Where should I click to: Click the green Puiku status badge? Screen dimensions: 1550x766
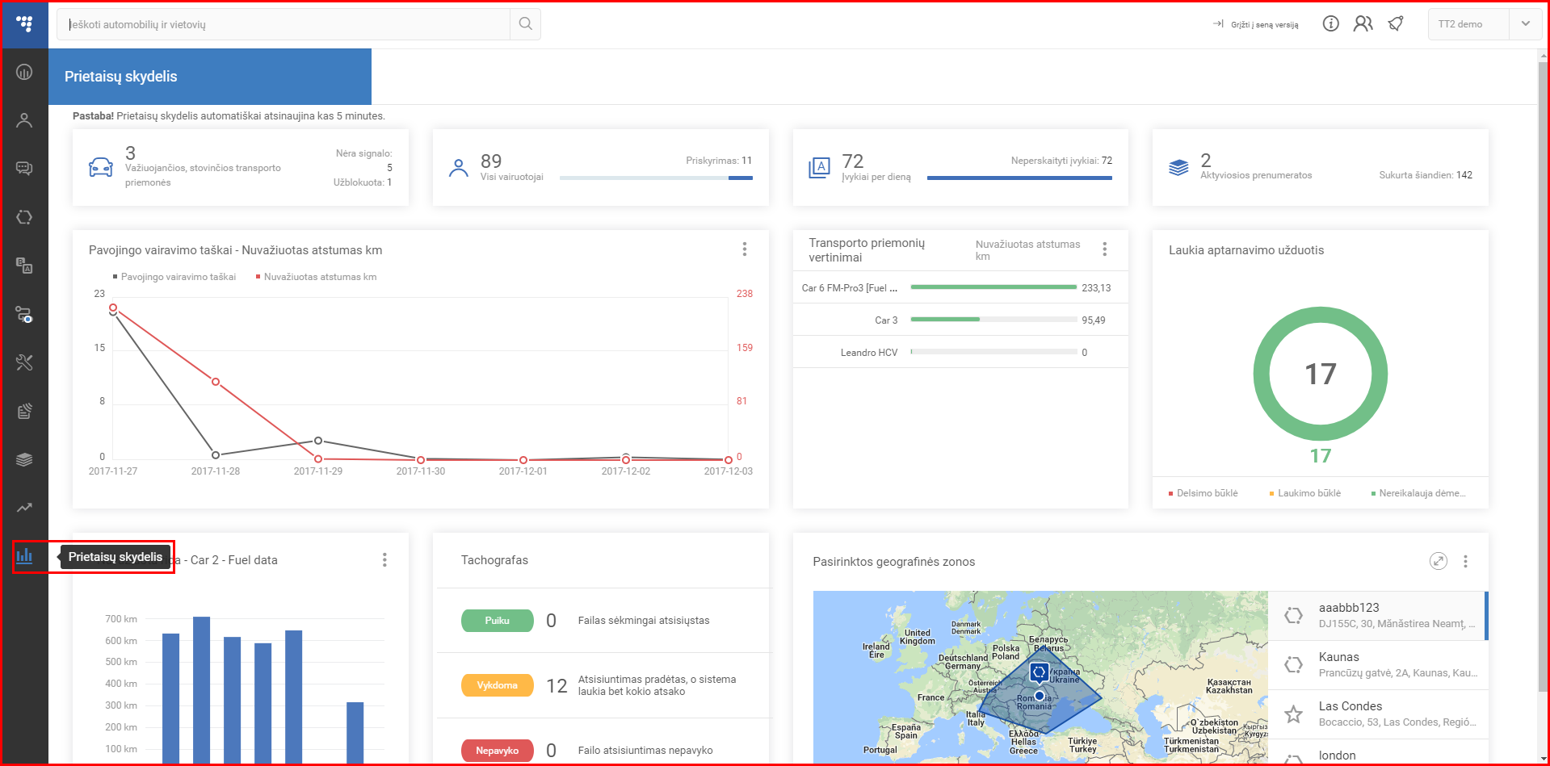coord(498,621)
